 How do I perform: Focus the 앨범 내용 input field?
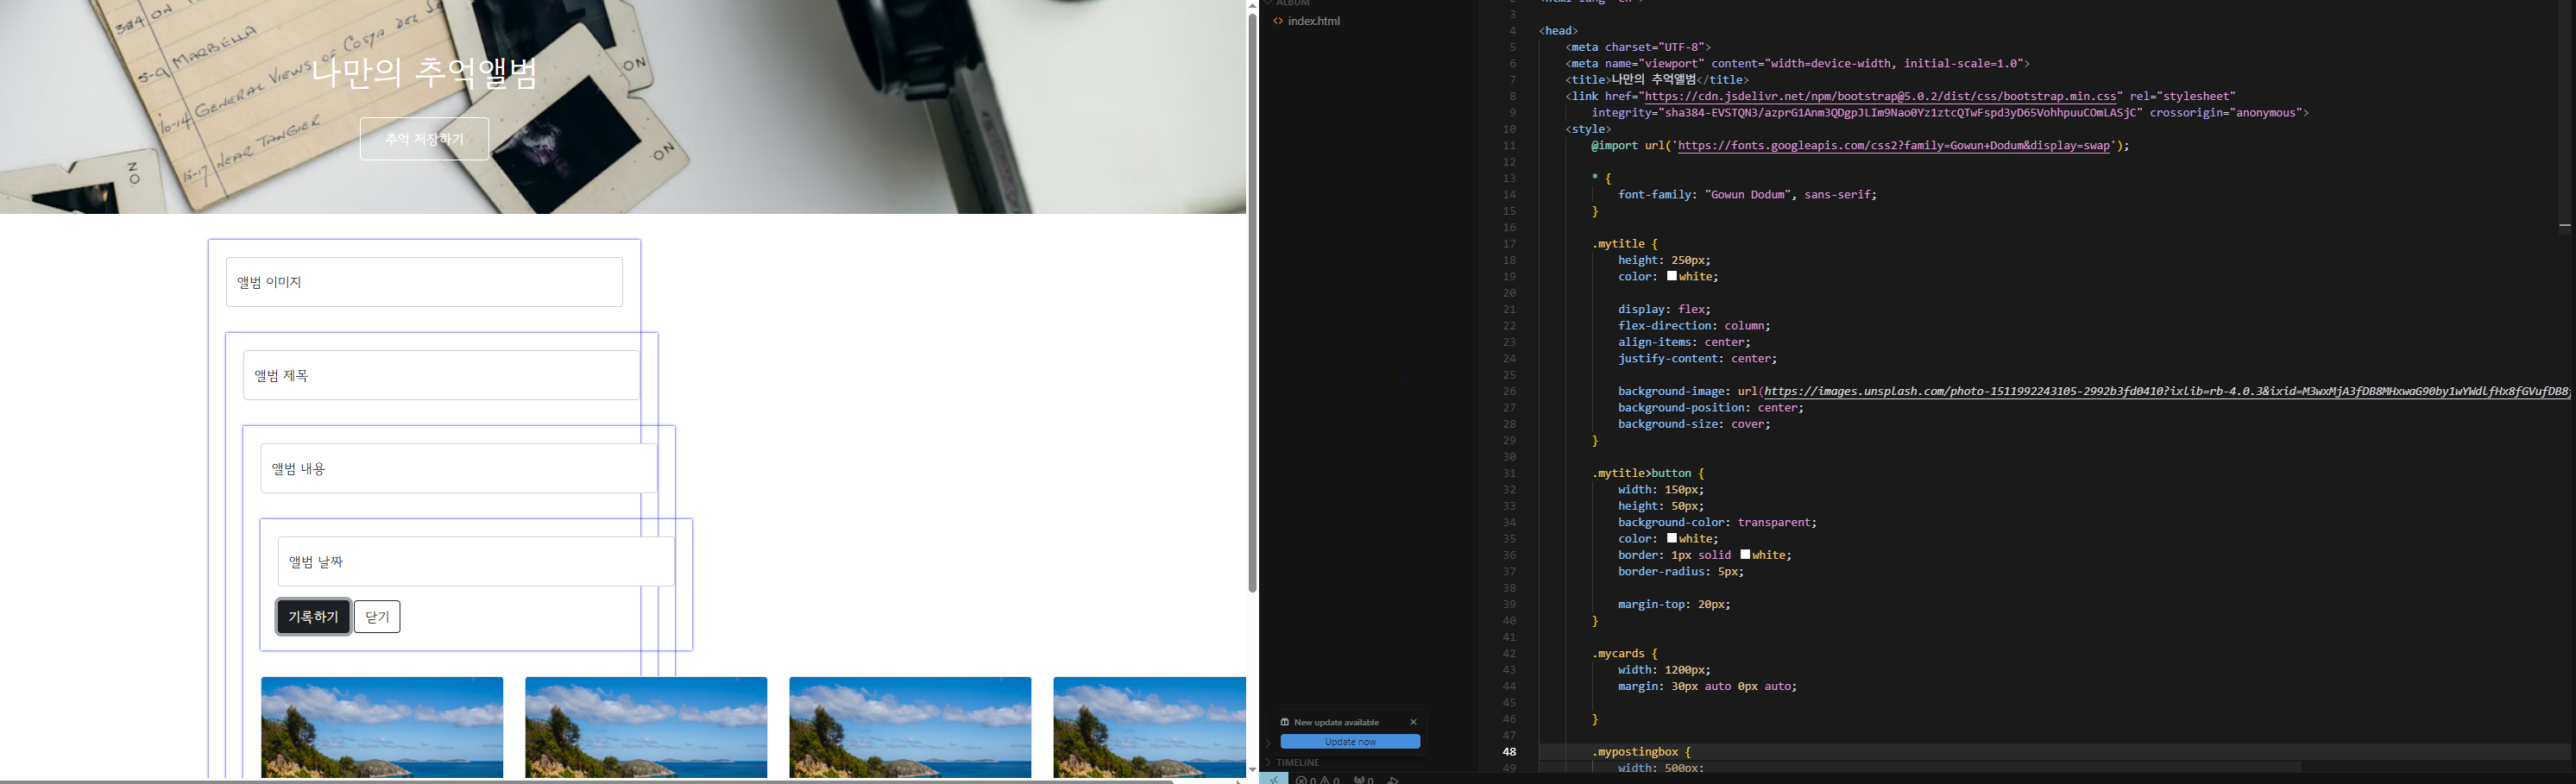[459, 468]
